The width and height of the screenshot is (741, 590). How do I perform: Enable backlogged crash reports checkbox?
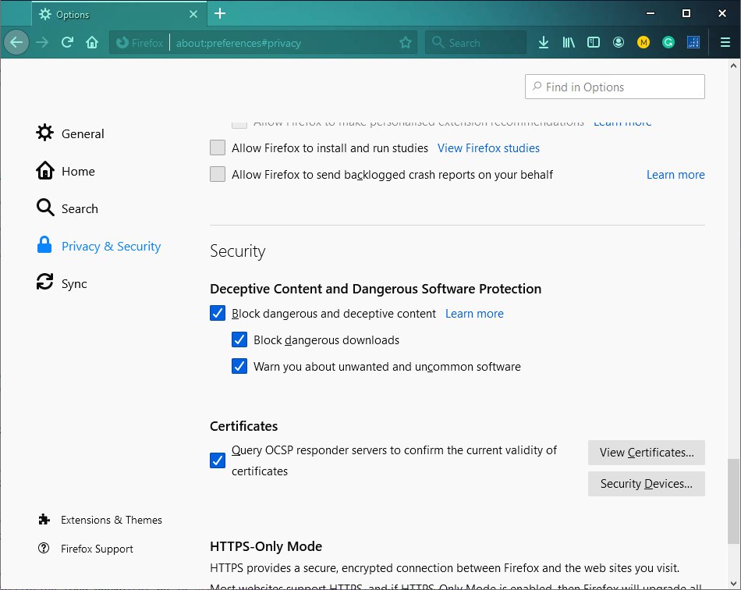coord(218,174)
